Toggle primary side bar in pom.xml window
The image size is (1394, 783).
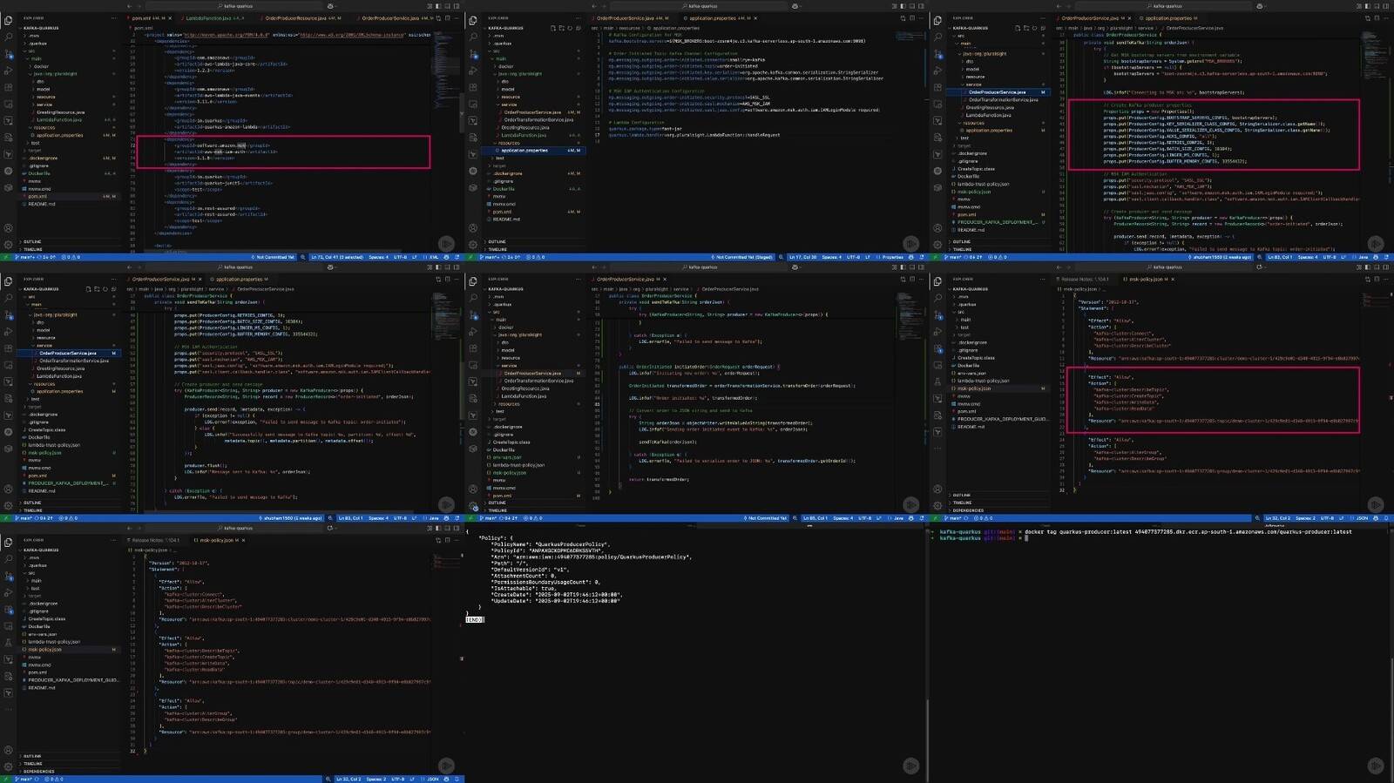437,6
